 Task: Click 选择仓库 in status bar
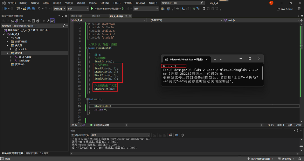coord(286,159)
